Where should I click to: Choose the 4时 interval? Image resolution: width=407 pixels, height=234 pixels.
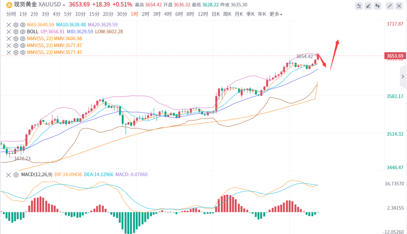pyautogui.click(x=168, y=14)
